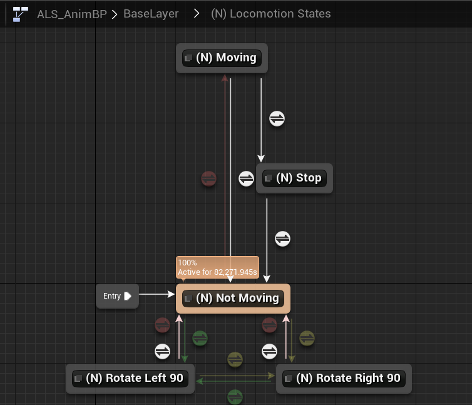Click green transition icon below the rotate-to-rotate arrows
Screen dimensions: 472x405
(235, 396)
